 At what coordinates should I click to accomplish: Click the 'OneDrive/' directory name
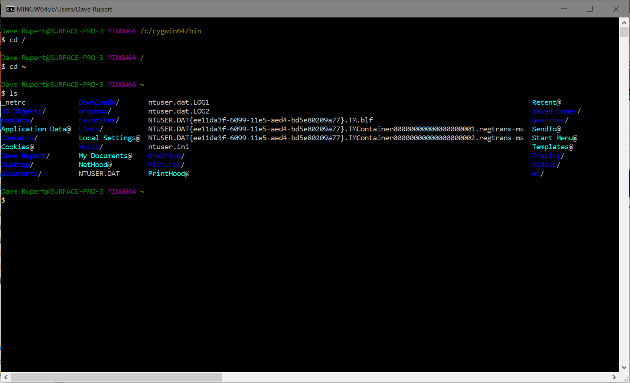tap(166, 156)
